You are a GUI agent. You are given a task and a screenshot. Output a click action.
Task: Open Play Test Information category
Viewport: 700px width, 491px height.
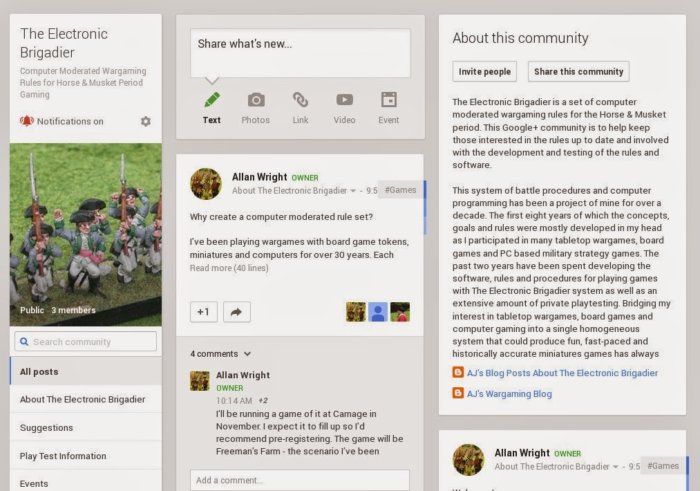[x=86, y=456]
